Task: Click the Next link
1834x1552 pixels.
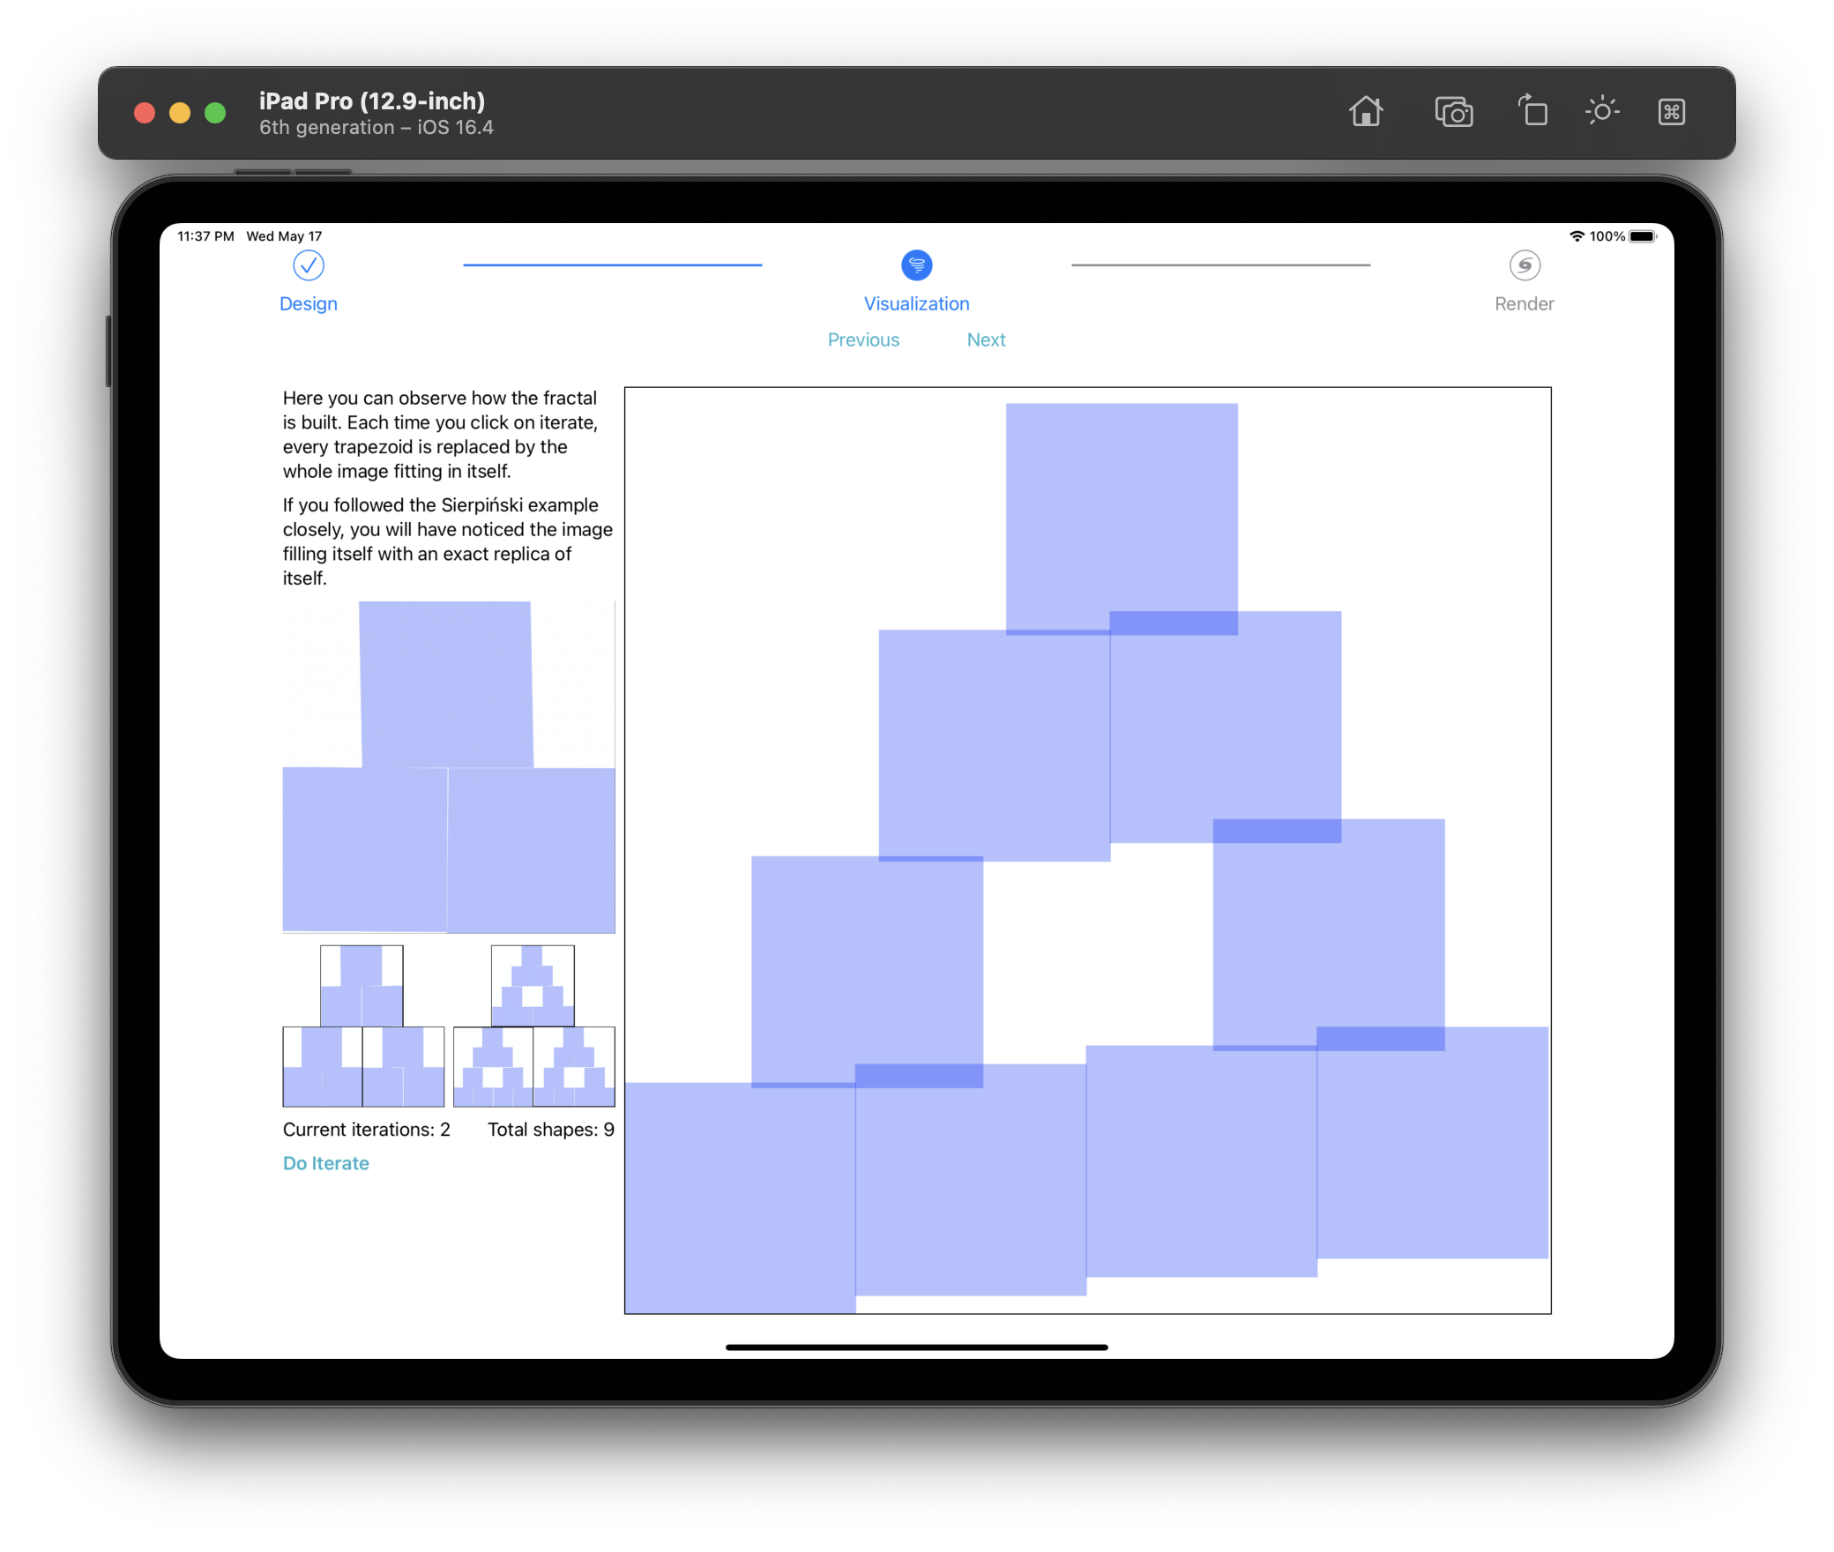Action: [986, 340]
